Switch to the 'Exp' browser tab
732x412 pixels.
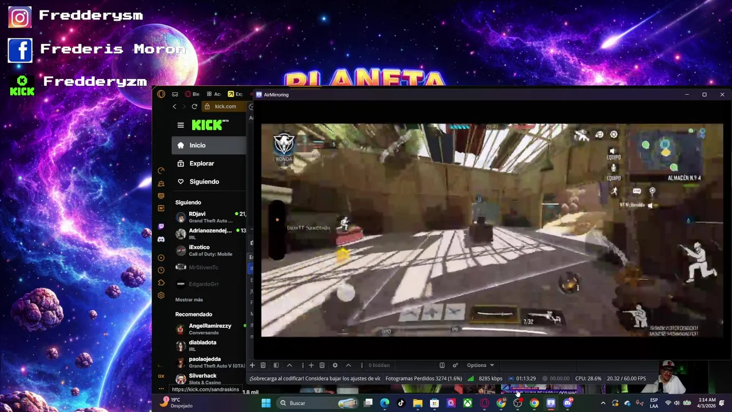(235, 94)
